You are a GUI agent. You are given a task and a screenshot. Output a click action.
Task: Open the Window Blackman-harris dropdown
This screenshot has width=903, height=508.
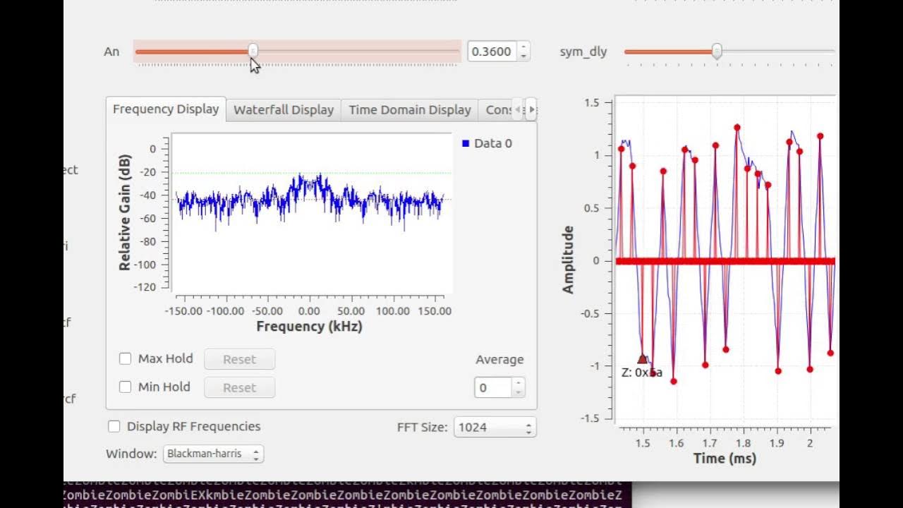tap(213, 454)
